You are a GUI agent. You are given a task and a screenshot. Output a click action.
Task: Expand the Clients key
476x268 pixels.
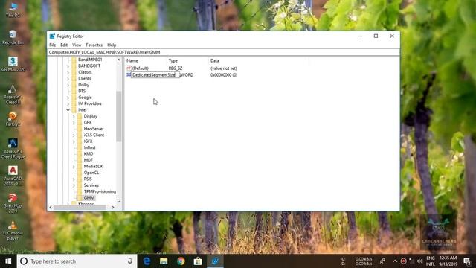[x=68, y=78]
